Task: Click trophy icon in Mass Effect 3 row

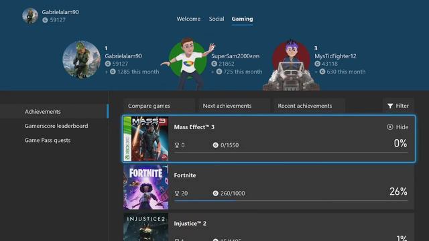Action: click(x=177, y=145)
